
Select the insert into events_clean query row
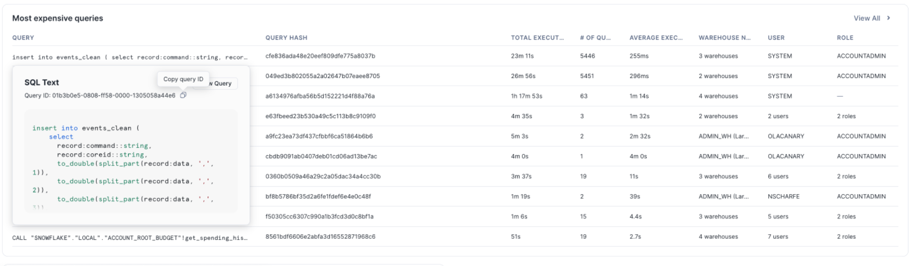pos(130,57)
